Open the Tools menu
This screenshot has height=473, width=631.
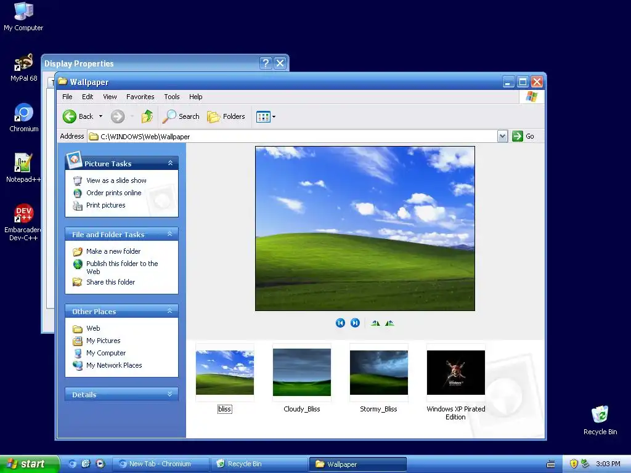pos(172,97)
